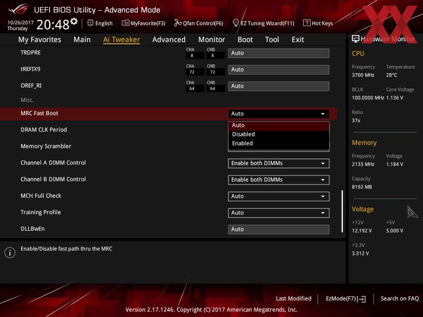Switch to the Tool tab

coord(272,39)
